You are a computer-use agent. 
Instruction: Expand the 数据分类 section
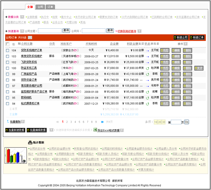coord(6,17)
